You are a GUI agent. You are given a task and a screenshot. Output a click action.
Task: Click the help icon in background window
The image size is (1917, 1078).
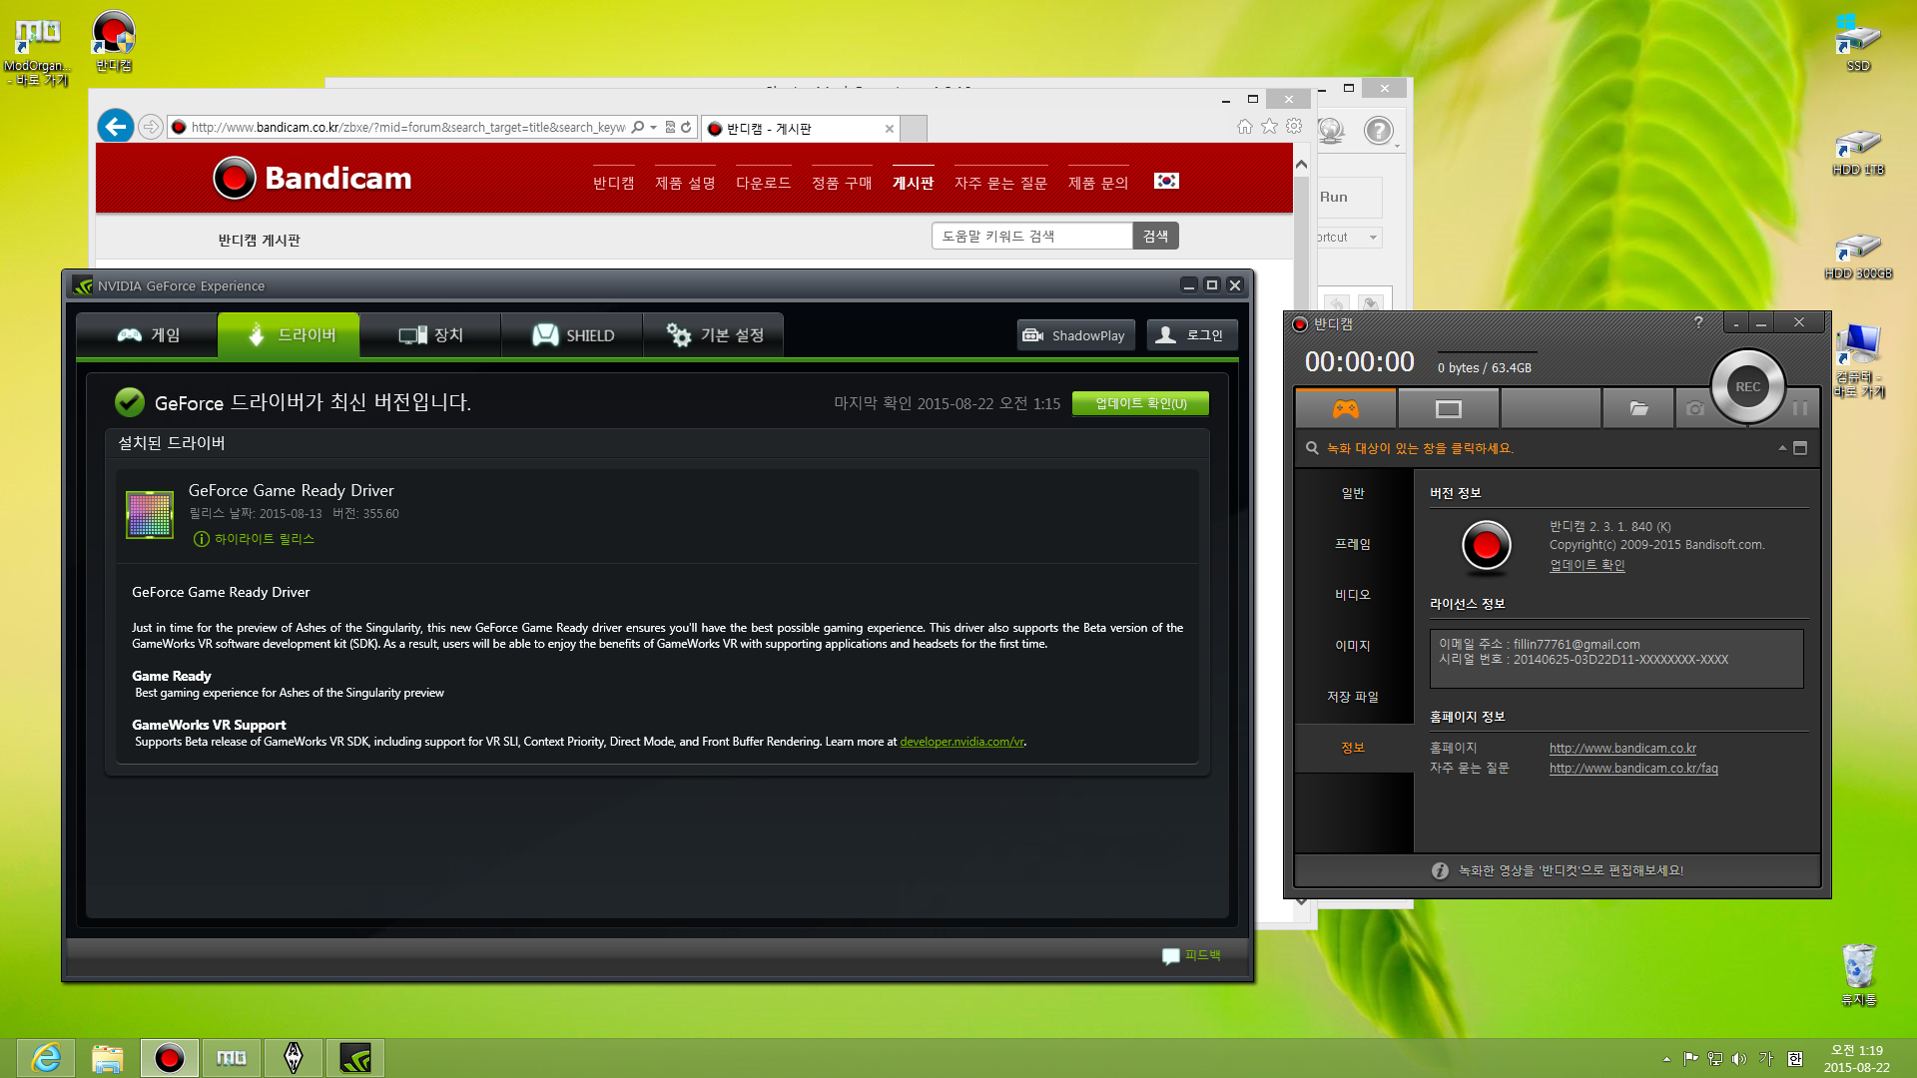tap(1378, 131)
